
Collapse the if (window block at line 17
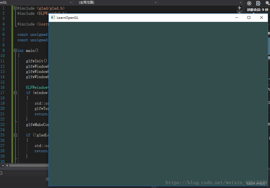(15, 93)
